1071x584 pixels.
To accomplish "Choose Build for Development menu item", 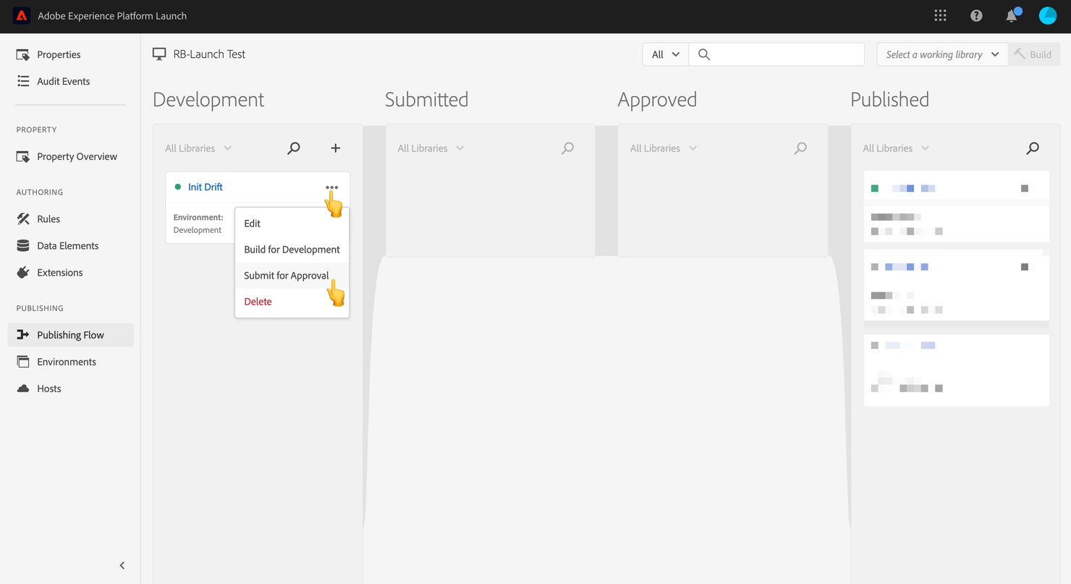I will point(292,249).
